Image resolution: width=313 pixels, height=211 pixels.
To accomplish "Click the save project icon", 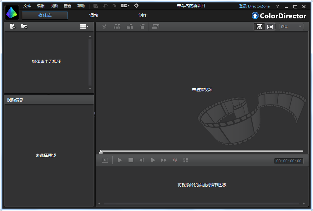I will 96,5.
